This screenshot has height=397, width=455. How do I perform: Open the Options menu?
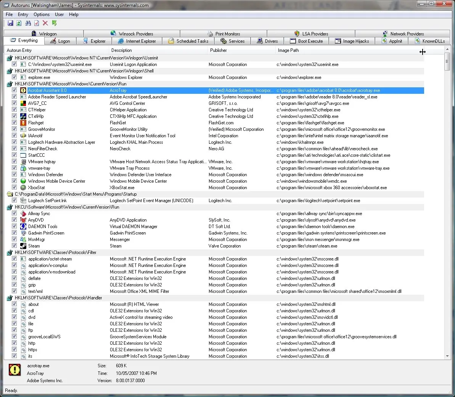(x=41, y=14)
